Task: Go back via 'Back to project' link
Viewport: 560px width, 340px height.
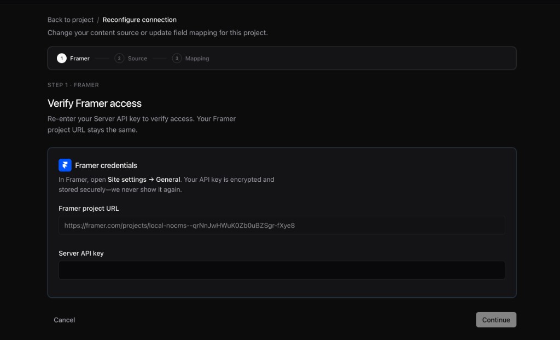Action: tap(71, 20)
